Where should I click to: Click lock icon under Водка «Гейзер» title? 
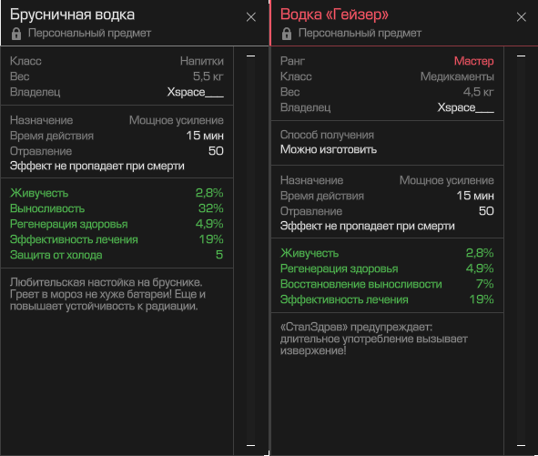tap(287, 34)
